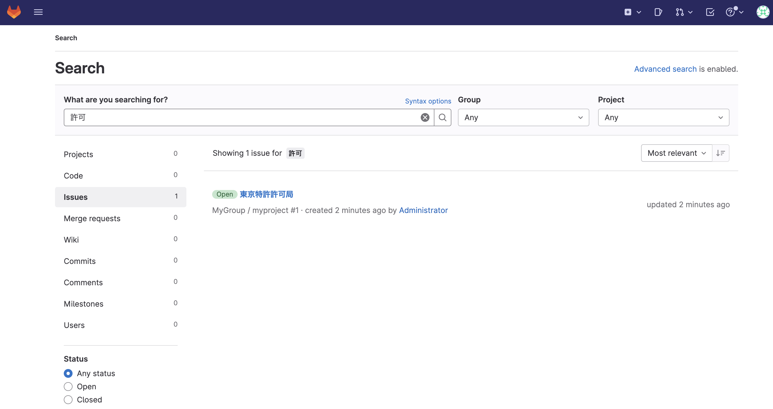This screenshot has height=409, width=773.
Task: Select the Closed status radio button
Action: pos(68,400)
